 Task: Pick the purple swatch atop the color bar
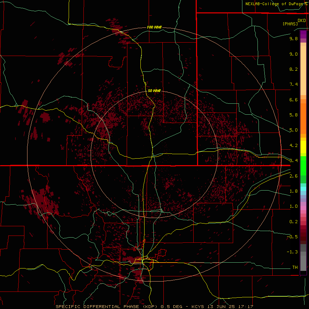coord(303,34)
